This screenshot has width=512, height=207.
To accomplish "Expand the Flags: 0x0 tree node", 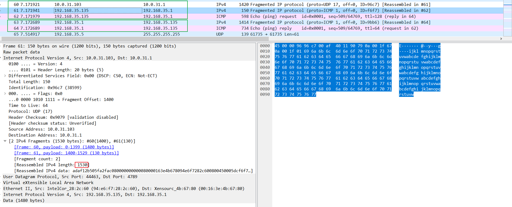I will [x=5, y=94].
